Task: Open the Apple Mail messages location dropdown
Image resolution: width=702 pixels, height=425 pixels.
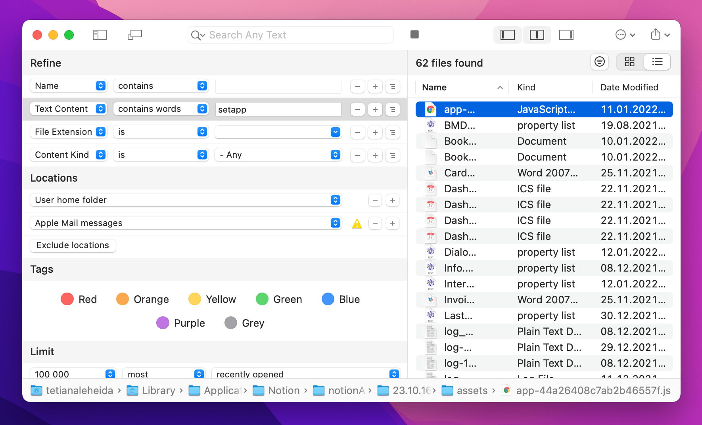Action: tap(186, 223)
